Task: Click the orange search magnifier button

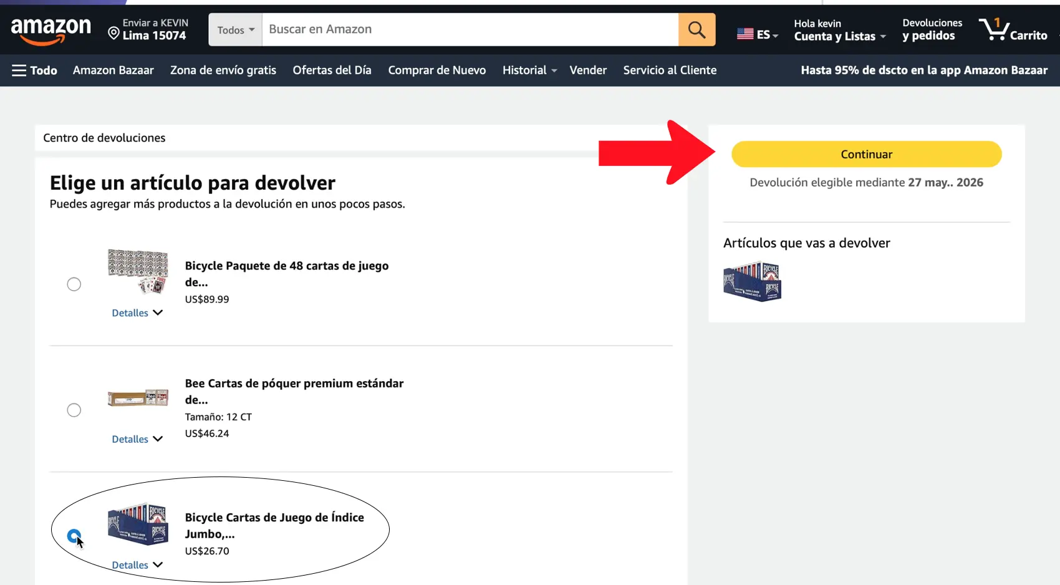Action: point(696,29)
